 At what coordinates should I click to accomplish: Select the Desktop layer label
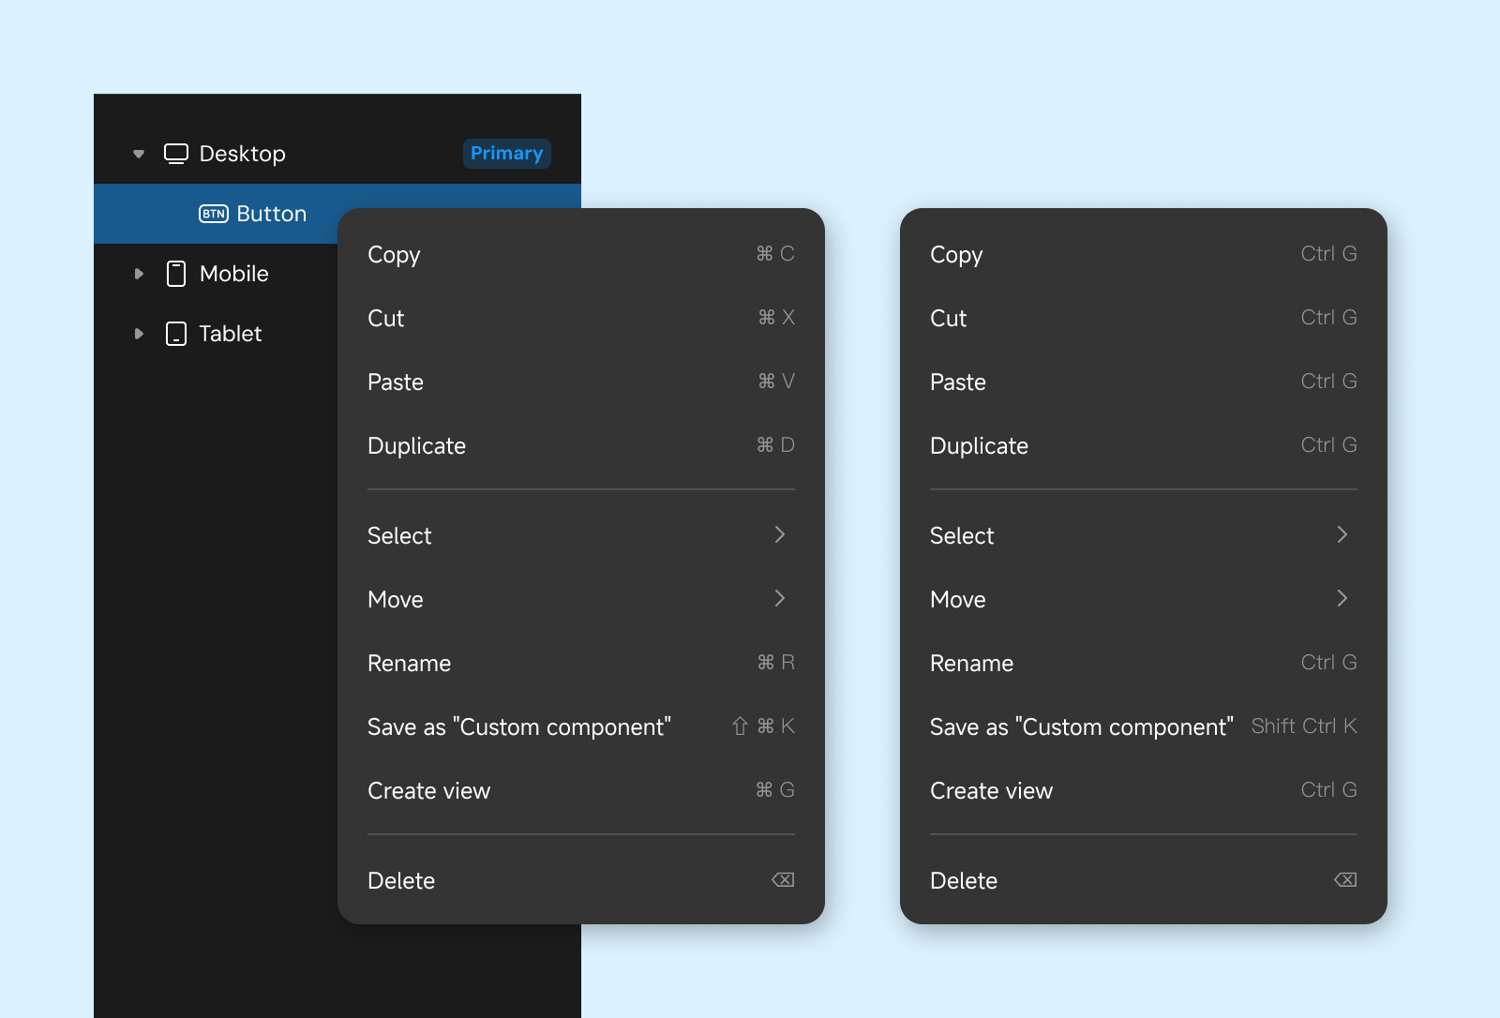pyautogui.click(x=243, y=154)
